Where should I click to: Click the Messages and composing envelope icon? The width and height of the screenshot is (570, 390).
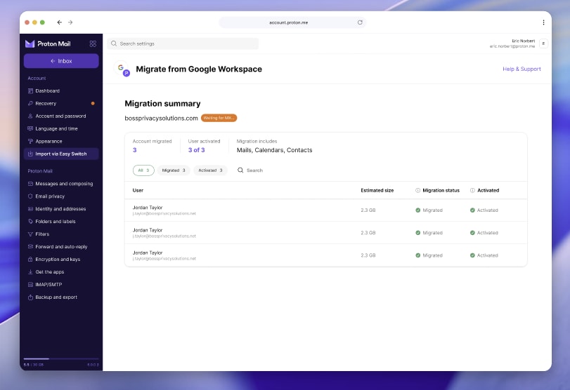(x=30, y=184)
